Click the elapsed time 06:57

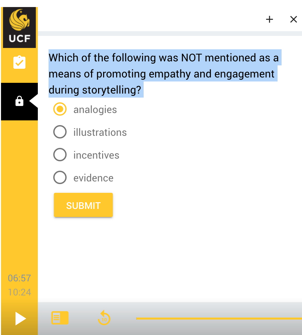19,278
